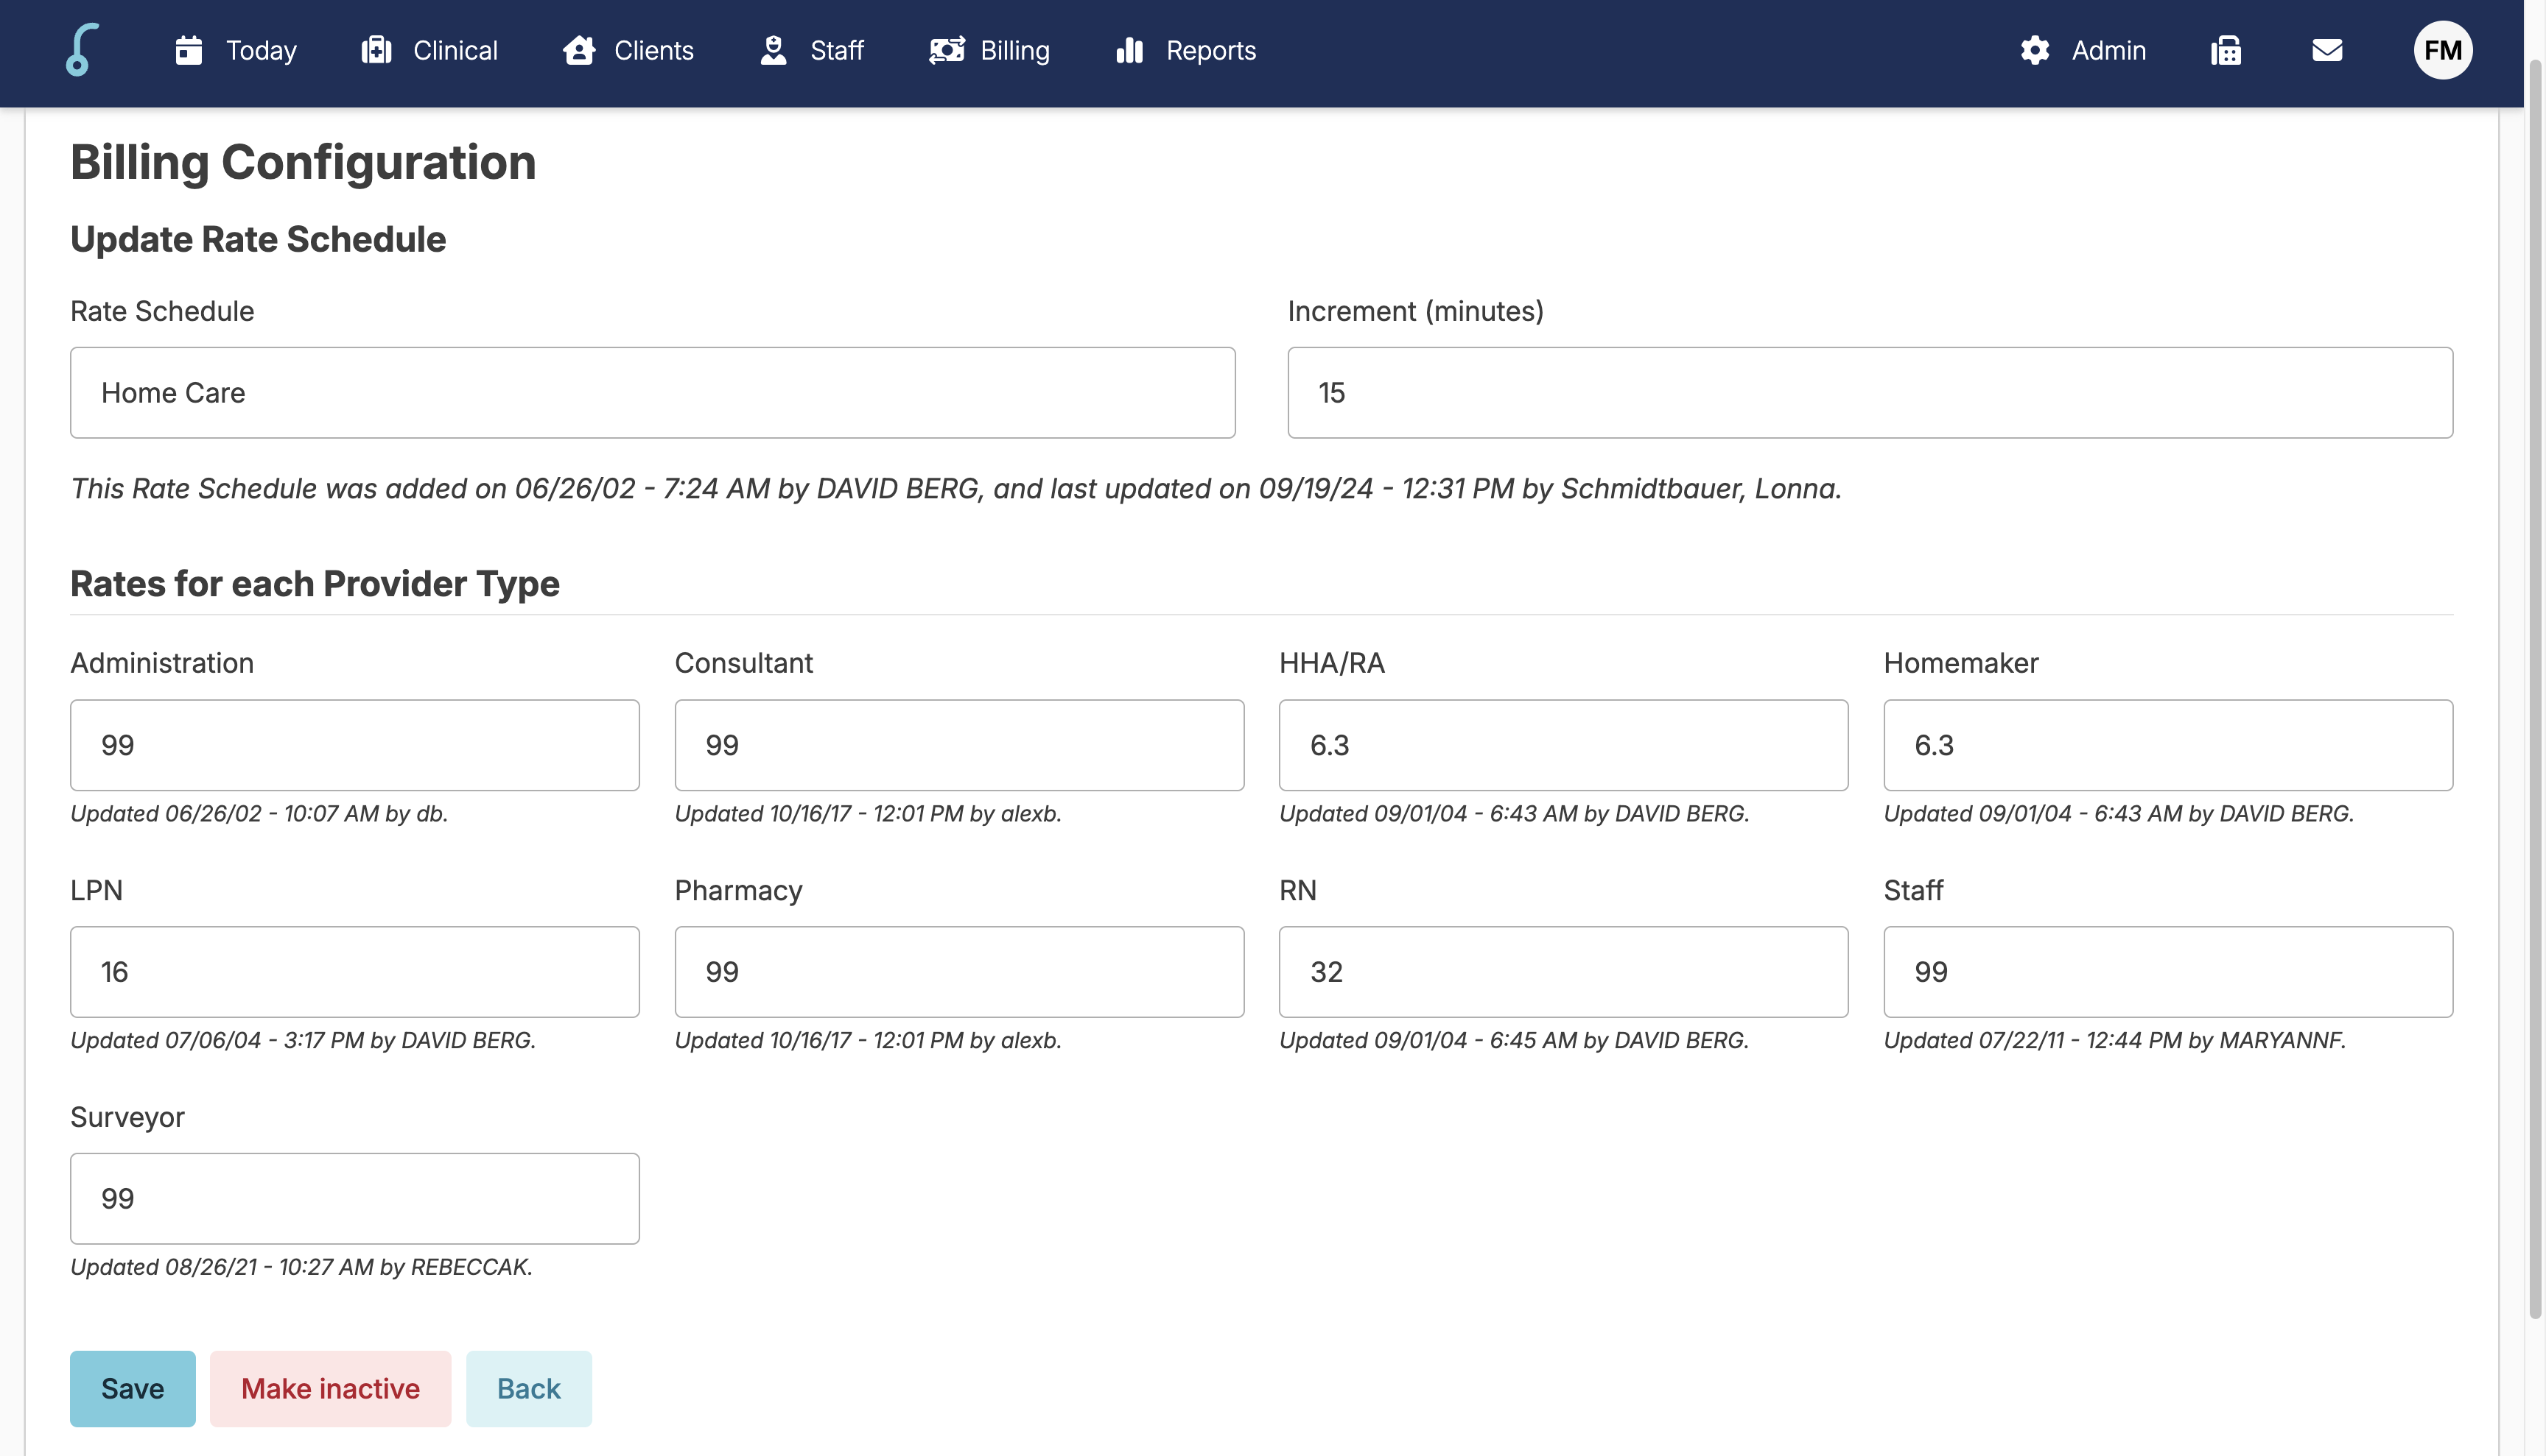Click the Today calendar icon
2546x1456 pixels.
(x=188, y=50)
